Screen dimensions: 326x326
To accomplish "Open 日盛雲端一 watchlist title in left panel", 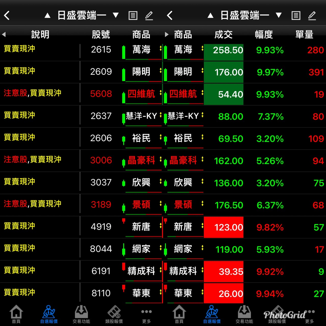I will tap(82, 16).
